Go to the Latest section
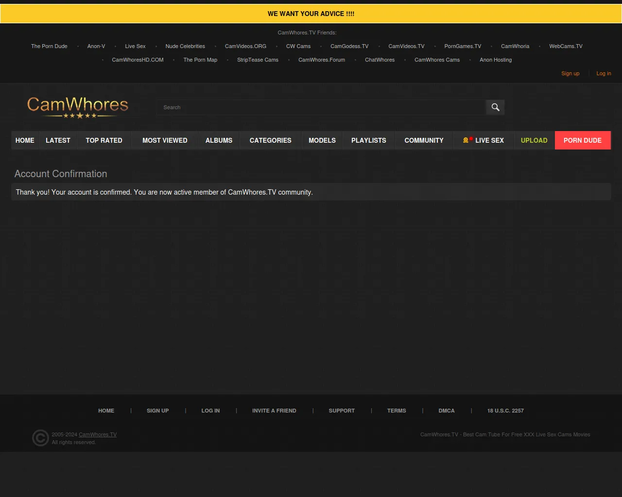Viewport: 622px width, 497px height. [58, 140]
